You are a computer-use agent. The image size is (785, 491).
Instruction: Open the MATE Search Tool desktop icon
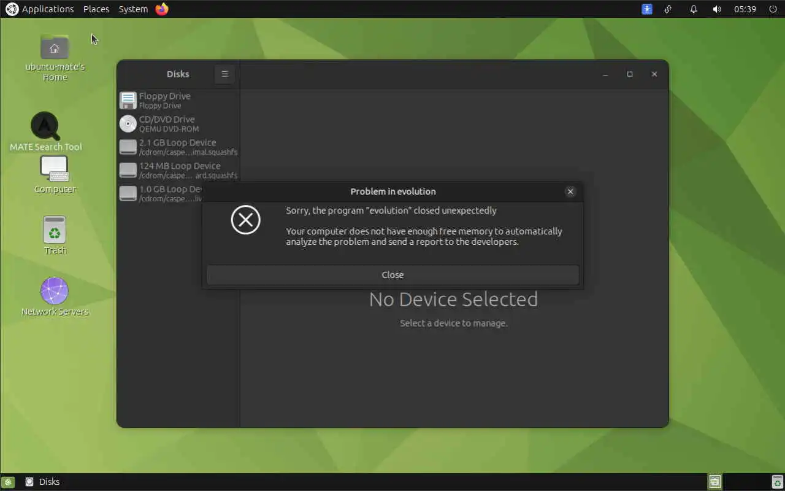[45, 126]
